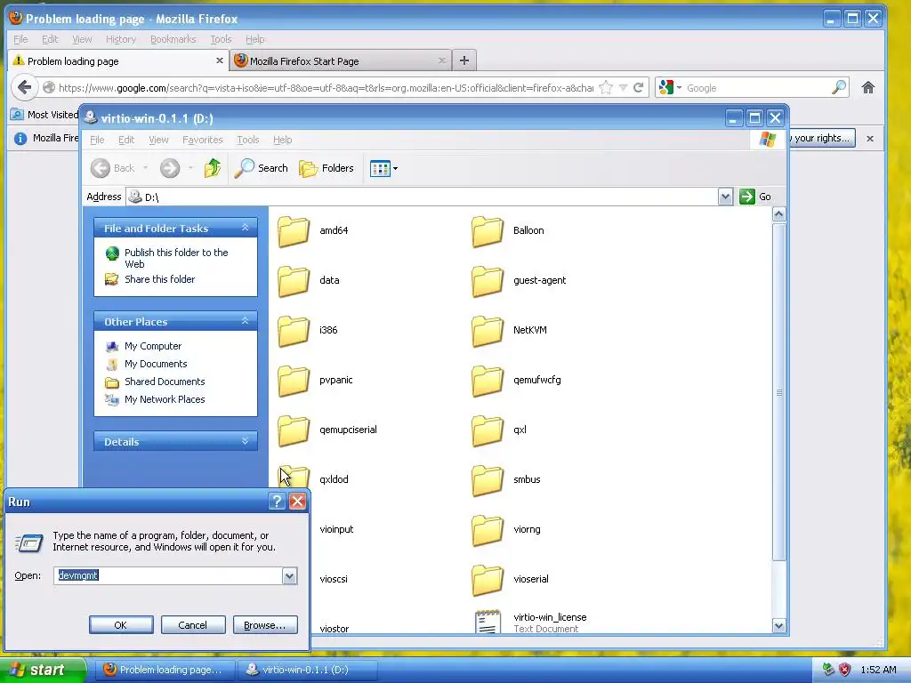Switch to Mozilla Firefox Start Page tab

pos(341,60)
